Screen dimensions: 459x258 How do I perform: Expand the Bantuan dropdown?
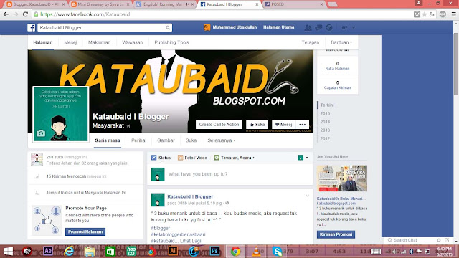341,42
